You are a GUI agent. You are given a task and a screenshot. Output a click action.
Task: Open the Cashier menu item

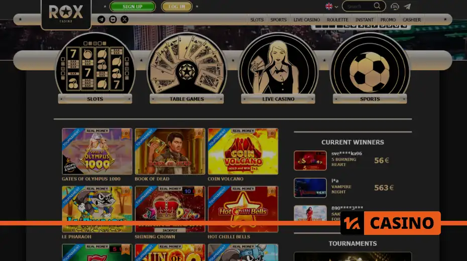(x=412, y=20)
